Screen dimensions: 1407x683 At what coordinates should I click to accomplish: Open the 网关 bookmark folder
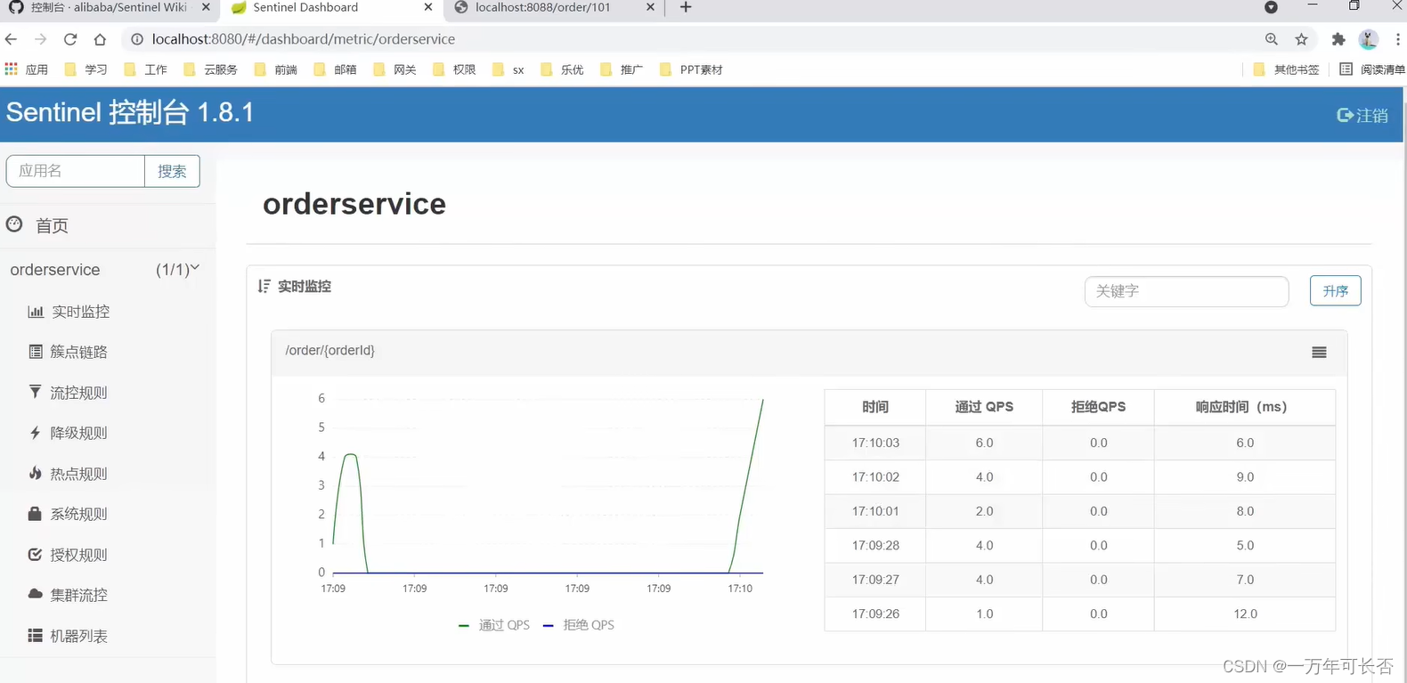(x=394, y=69)
